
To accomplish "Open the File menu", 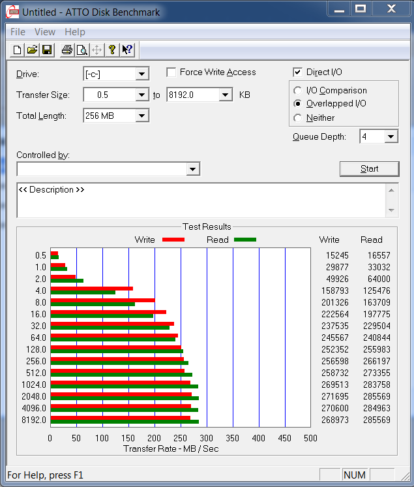I will [18, 32].
